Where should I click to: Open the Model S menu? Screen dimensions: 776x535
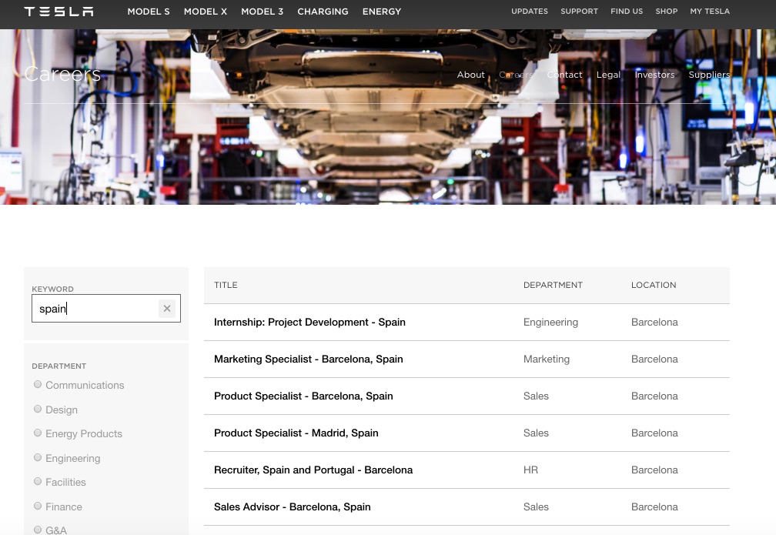149,12
